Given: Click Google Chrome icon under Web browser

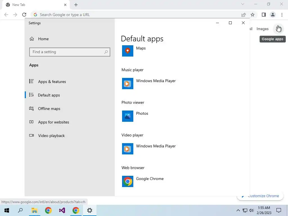Looking at the screenshot, I should click(x=128, y=181).
